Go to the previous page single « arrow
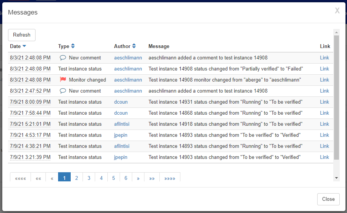Image resolution: width=347 pixels, height=213 pixels. 52,178
